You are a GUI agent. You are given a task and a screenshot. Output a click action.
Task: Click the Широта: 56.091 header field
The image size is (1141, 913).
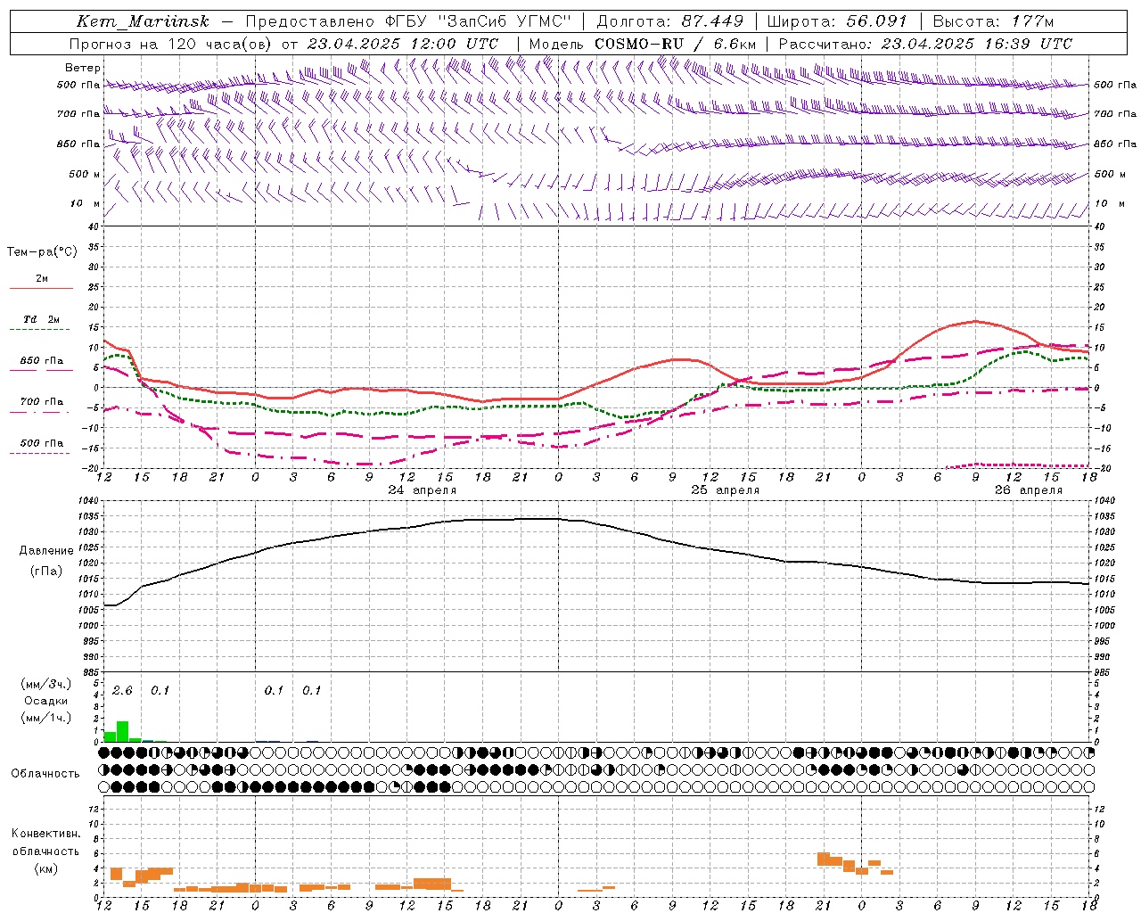[x=837, y=21]
